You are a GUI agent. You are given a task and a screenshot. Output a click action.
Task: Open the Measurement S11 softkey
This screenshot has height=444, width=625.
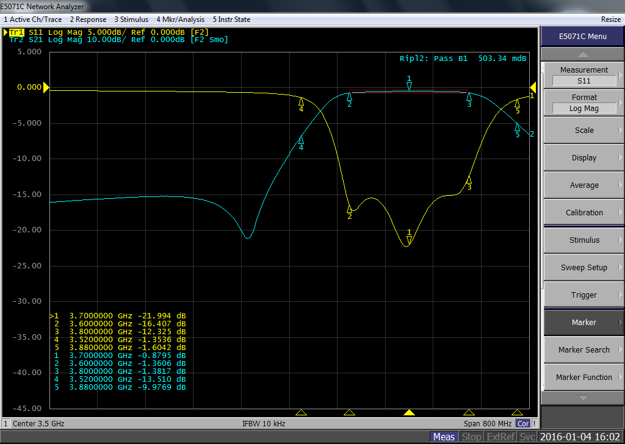[x=583, y=75]
